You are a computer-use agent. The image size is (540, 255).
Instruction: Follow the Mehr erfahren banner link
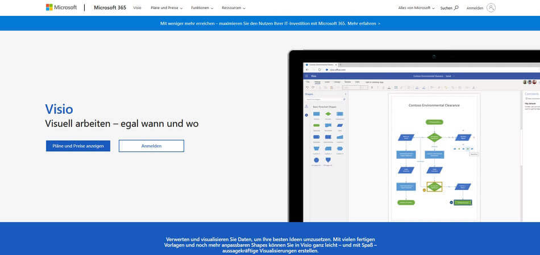pos(364,24)
